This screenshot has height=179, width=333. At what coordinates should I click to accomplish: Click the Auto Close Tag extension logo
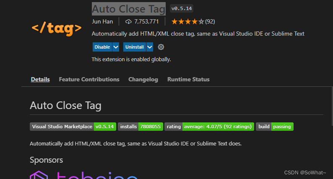[56, 29]
